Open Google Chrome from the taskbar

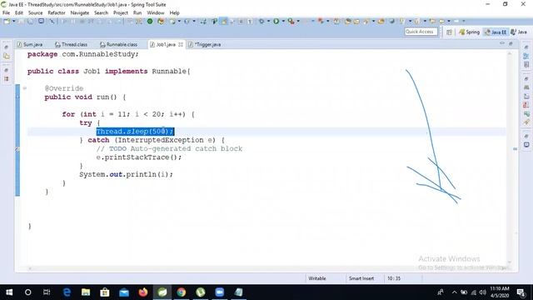[182, 292]
